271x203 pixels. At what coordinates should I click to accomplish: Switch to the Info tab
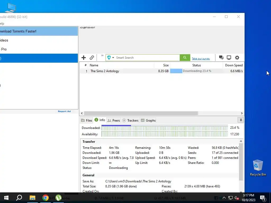[x=100, y=120]
